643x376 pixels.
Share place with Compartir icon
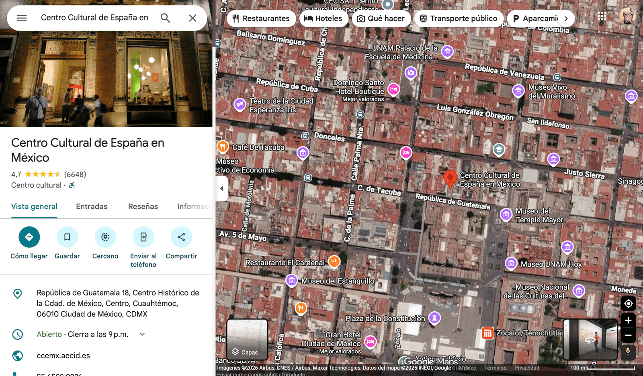click(x=181, y=237)
